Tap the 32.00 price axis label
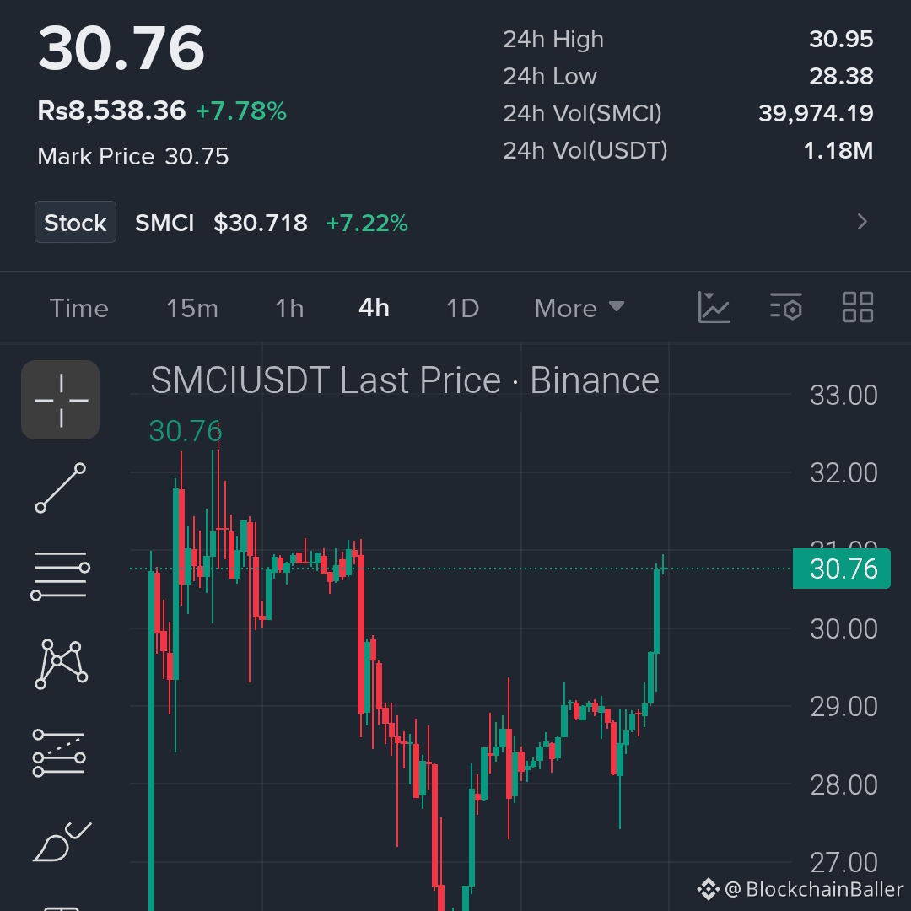 click(844, 473)
